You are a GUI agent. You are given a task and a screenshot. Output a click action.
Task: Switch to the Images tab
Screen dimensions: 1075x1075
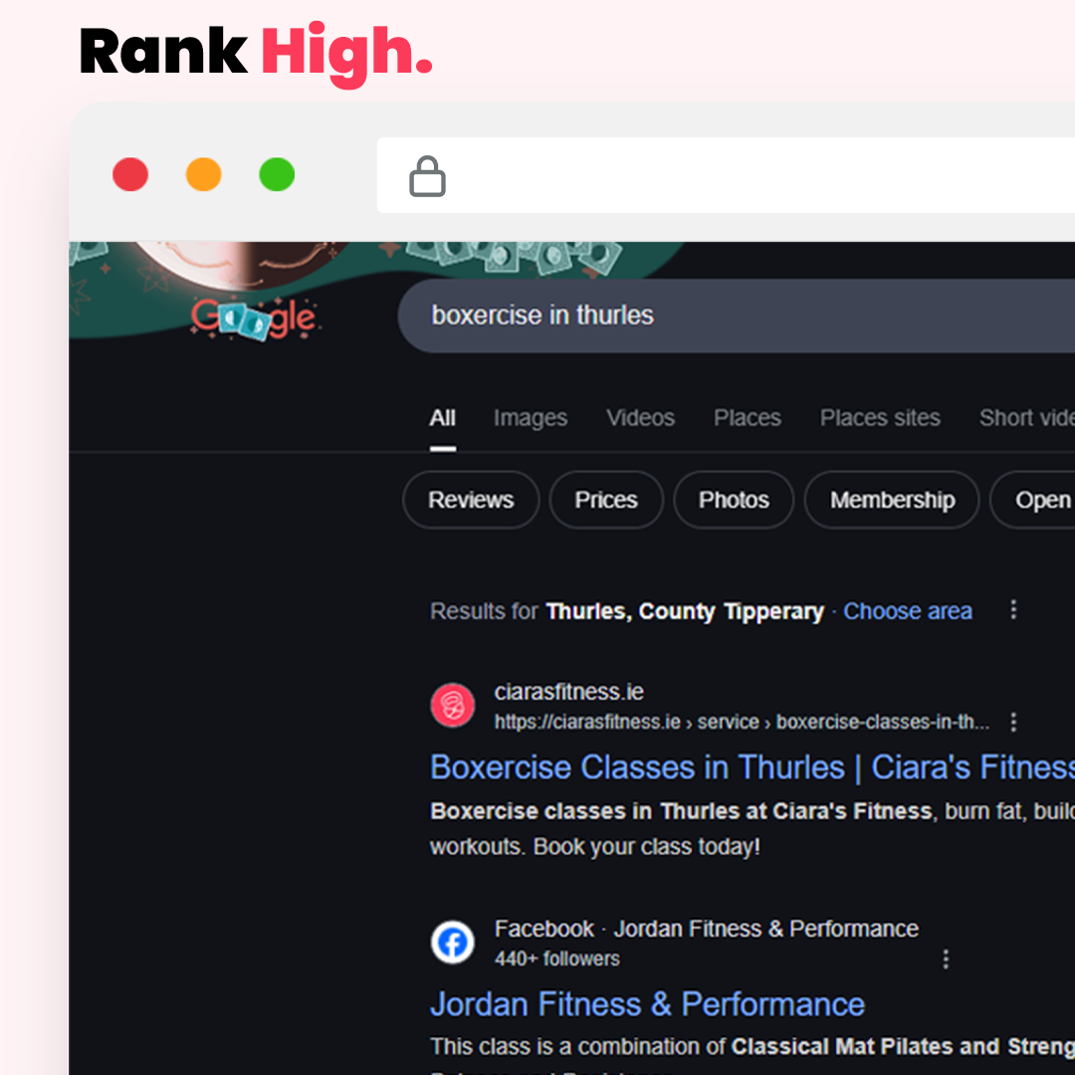pyautogui.click(x=531, y=418)
